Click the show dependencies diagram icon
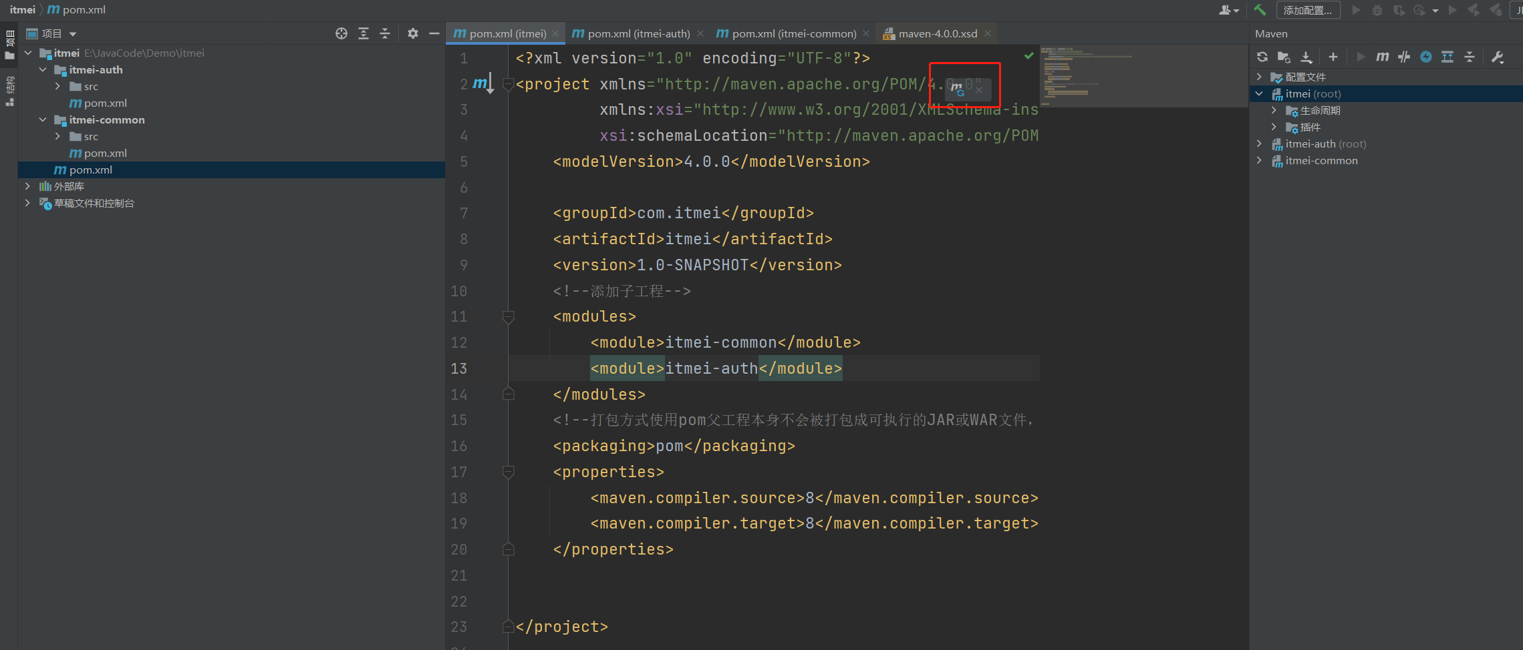 pyautogui.click(x=1447, y=57)
